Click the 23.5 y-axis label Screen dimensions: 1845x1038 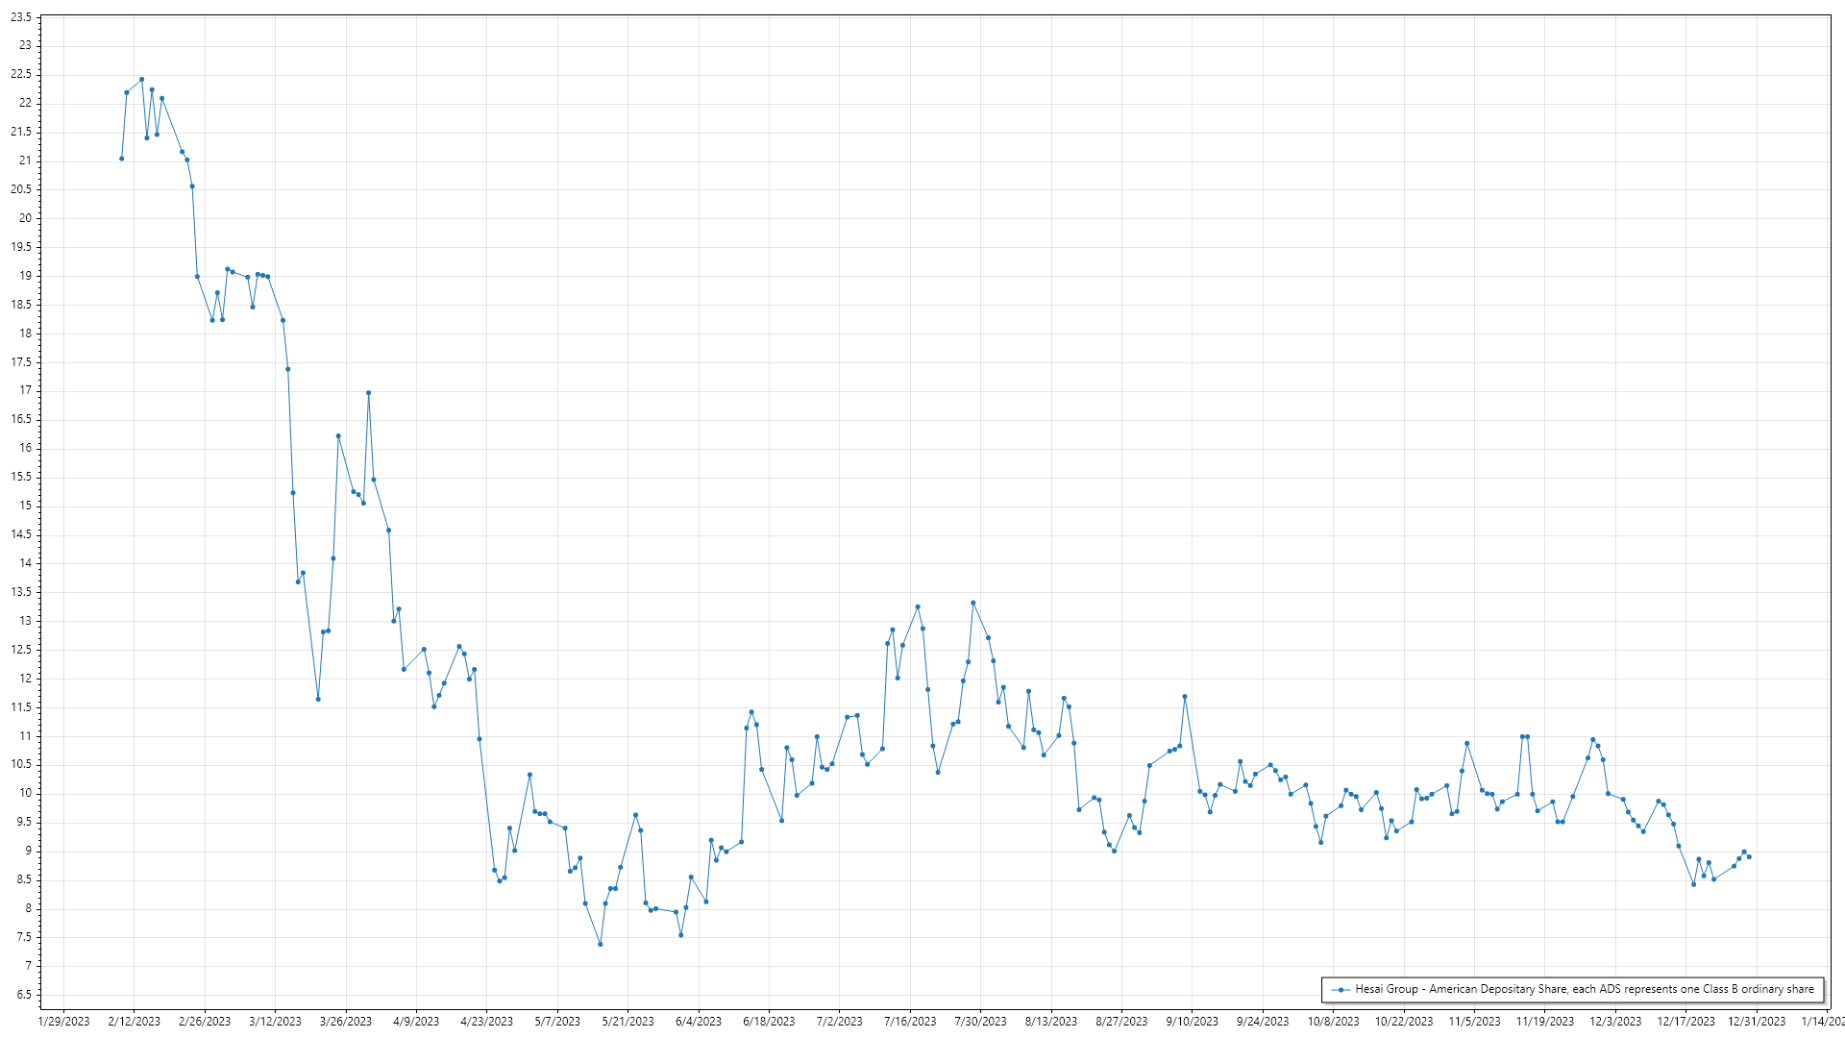pos(21,17)
